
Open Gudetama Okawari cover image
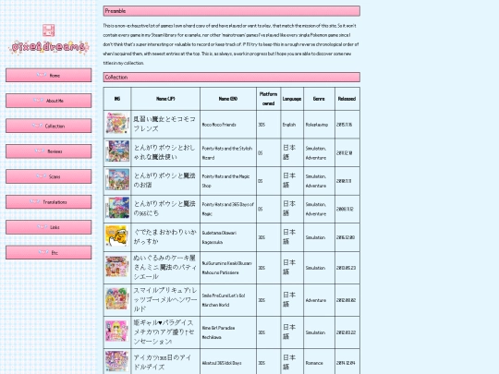[x=117, y=236]
